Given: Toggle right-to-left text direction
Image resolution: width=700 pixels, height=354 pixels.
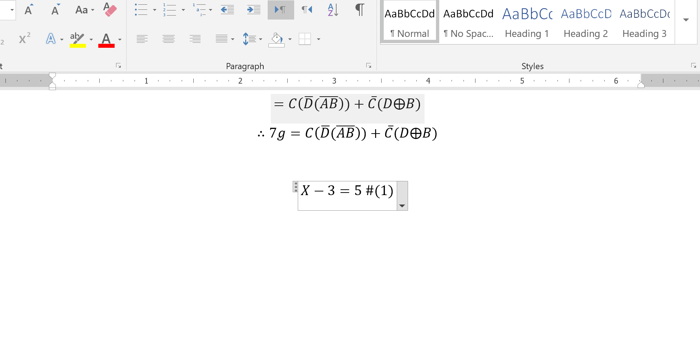Looking at the screenshot, I should click(x=307, y=10).
